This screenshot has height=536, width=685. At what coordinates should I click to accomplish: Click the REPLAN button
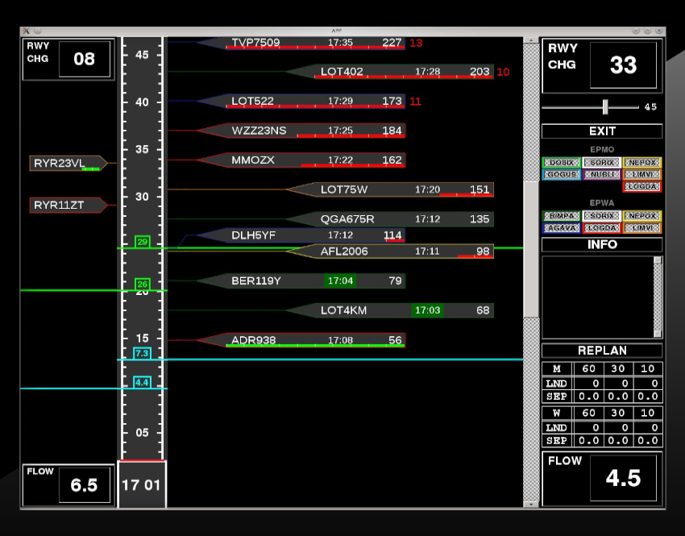[602, 351]
